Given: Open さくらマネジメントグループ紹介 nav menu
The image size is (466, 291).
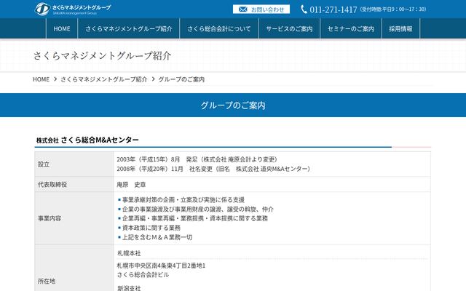Looking at the screenshot, I should (129, 29).
